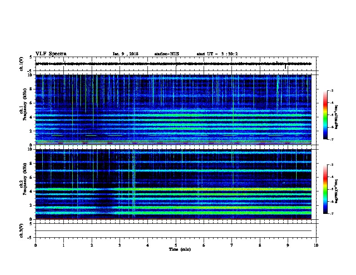The image size is (356, 275).
Task: Select the date text "Jan. 9, 2018"
Action: pos(125,54)
